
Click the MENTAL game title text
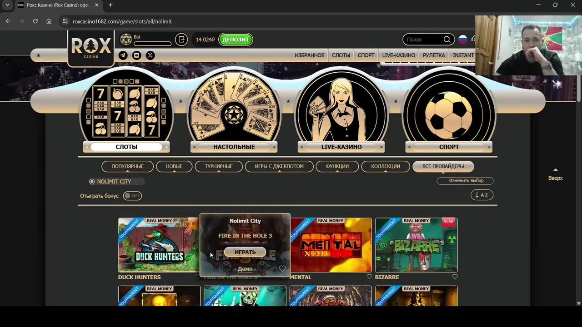click(x=301, y=277)
